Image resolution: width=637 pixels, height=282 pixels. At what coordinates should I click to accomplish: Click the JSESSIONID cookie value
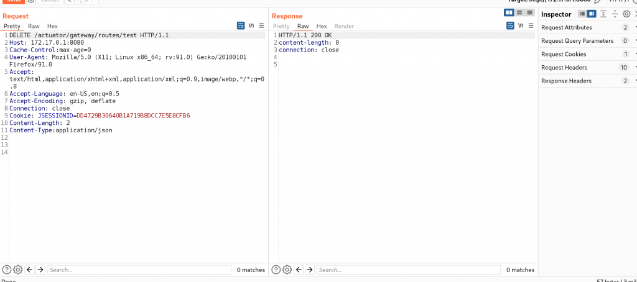[x=133, y=116]
